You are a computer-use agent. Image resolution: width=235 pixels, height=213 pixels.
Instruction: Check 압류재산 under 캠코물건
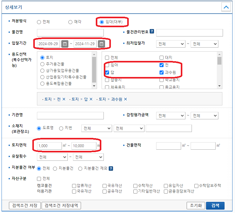(x=74, y=186)
